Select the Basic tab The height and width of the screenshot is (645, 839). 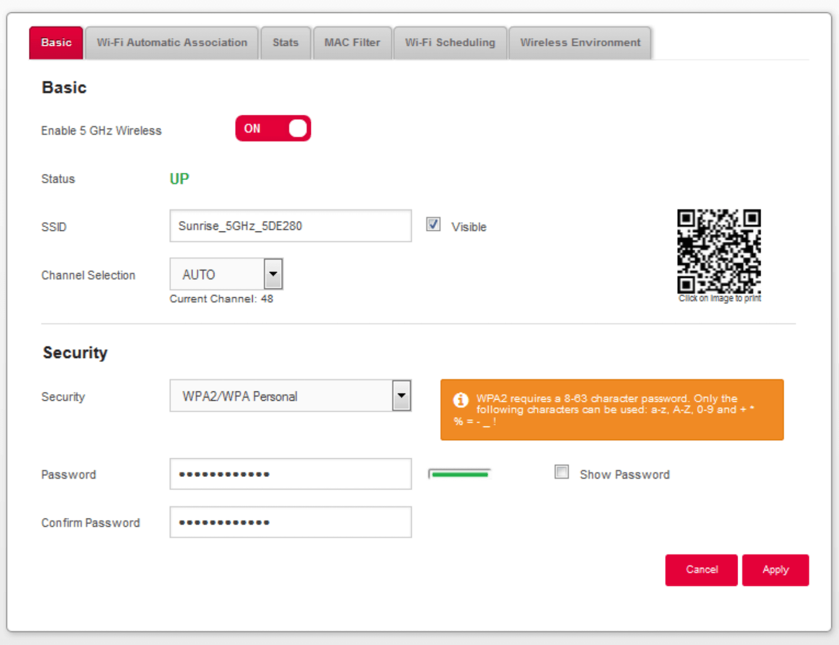coord(56,43)
